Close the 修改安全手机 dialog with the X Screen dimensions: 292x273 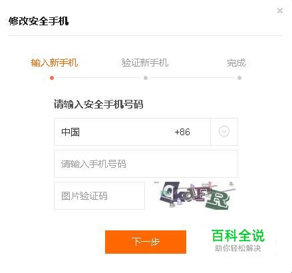(x=280, y=11)
